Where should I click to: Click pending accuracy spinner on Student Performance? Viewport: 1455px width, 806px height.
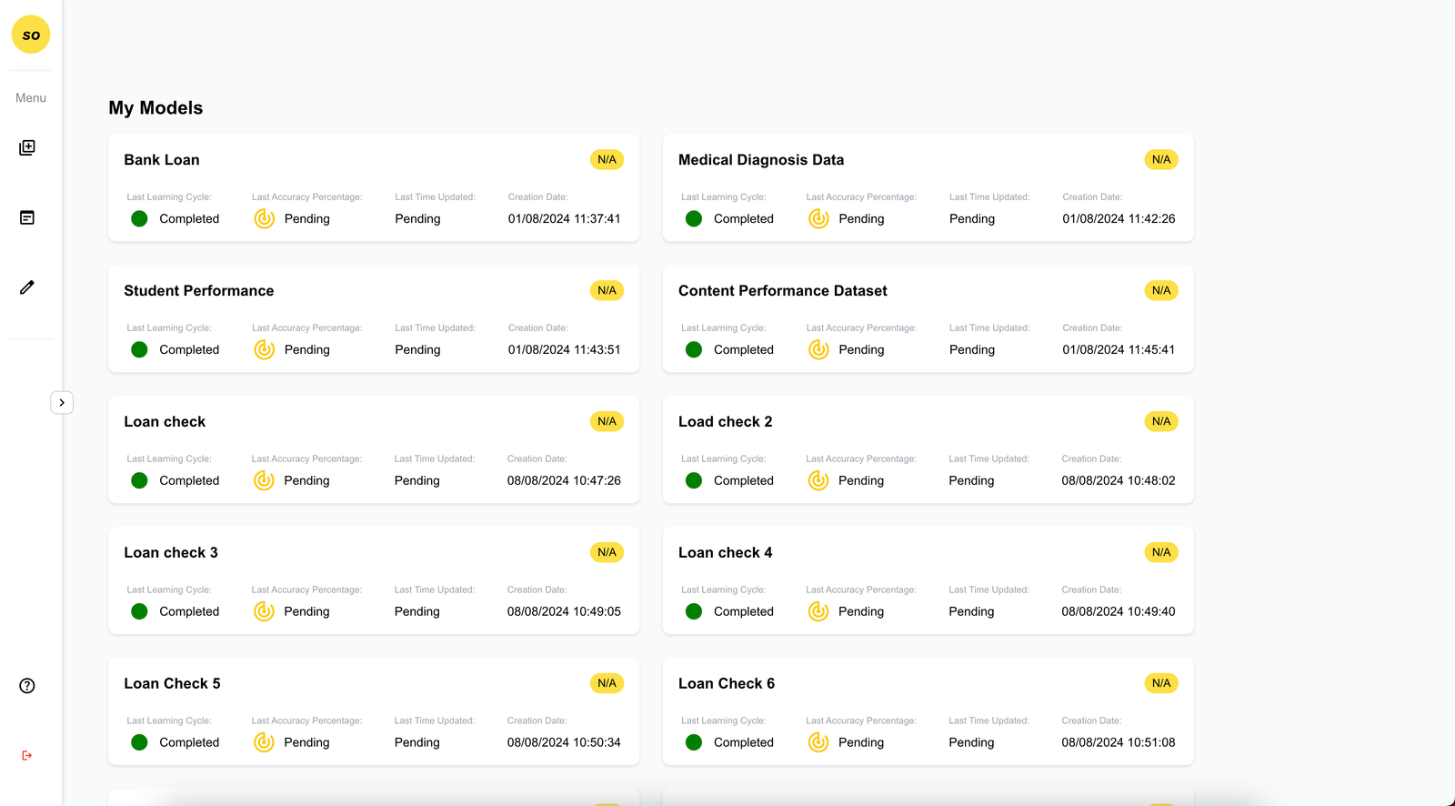pos(265,349)
